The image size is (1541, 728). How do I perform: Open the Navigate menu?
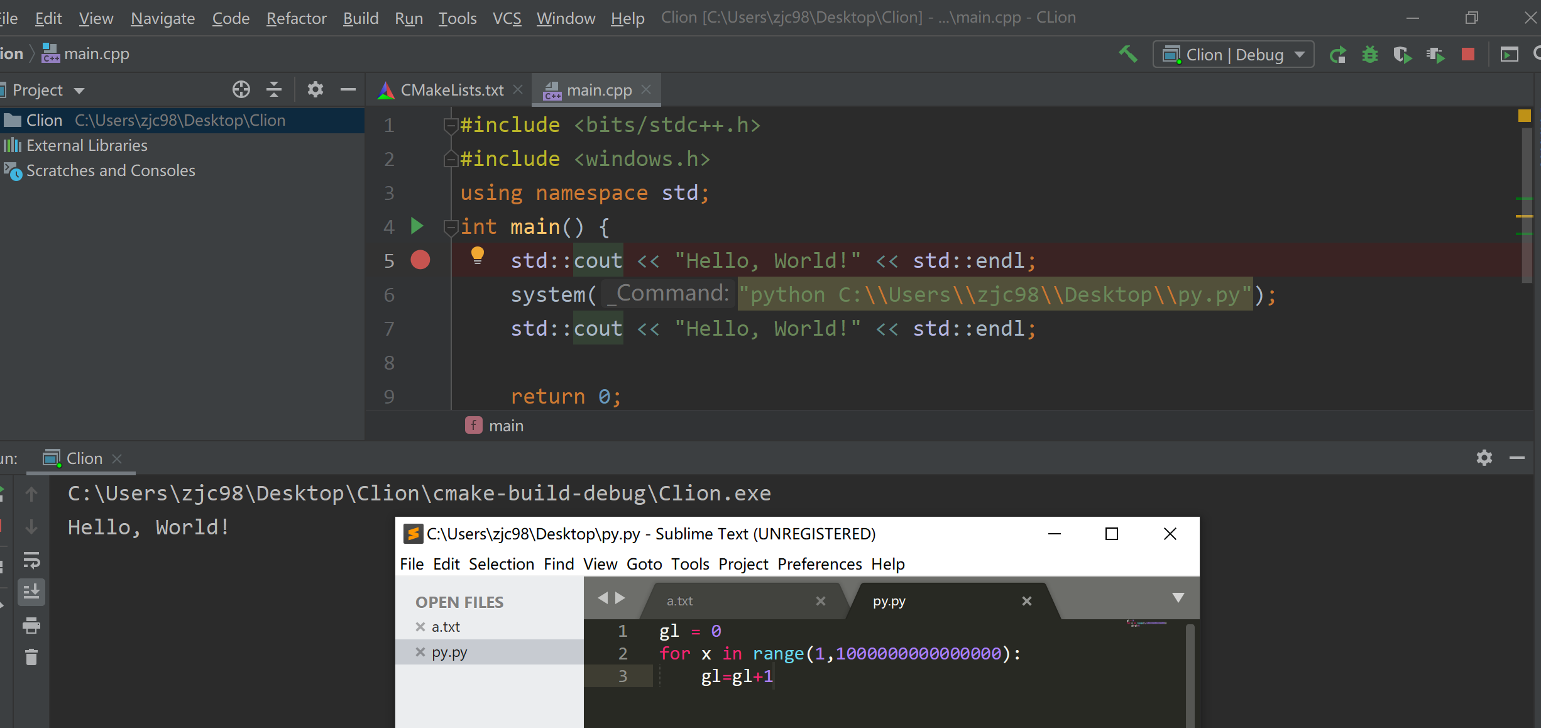pos(163,18)
